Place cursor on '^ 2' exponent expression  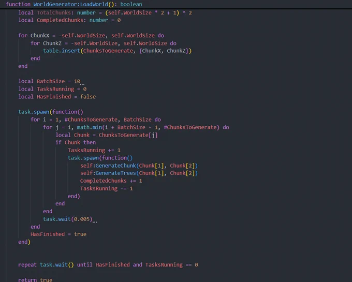187,13
